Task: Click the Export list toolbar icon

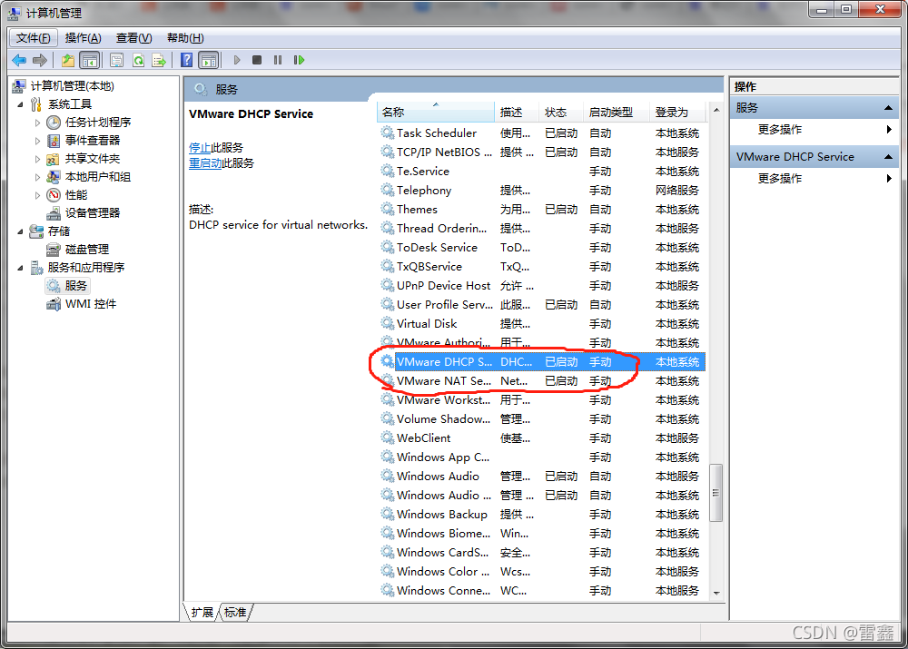Action: (x=159, y=60)
